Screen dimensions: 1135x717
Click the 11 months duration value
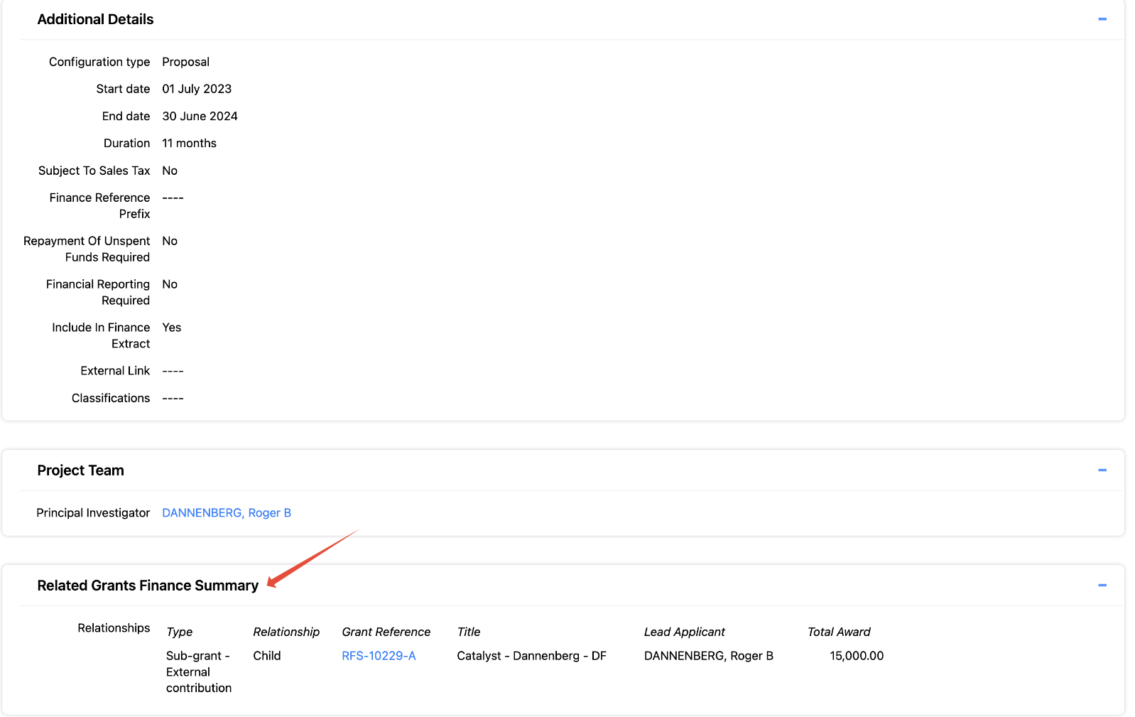(189, 144)
